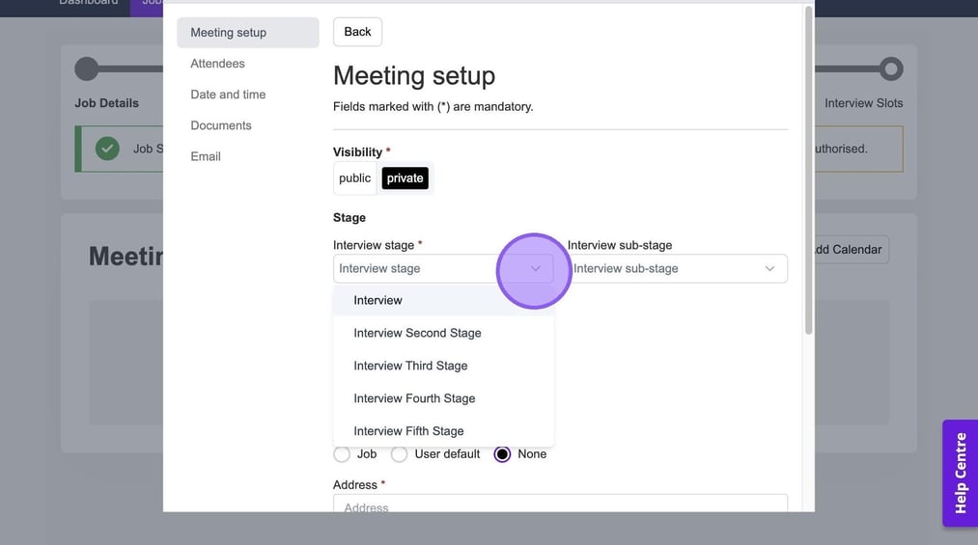Set visibility to public

coord(354,178)
